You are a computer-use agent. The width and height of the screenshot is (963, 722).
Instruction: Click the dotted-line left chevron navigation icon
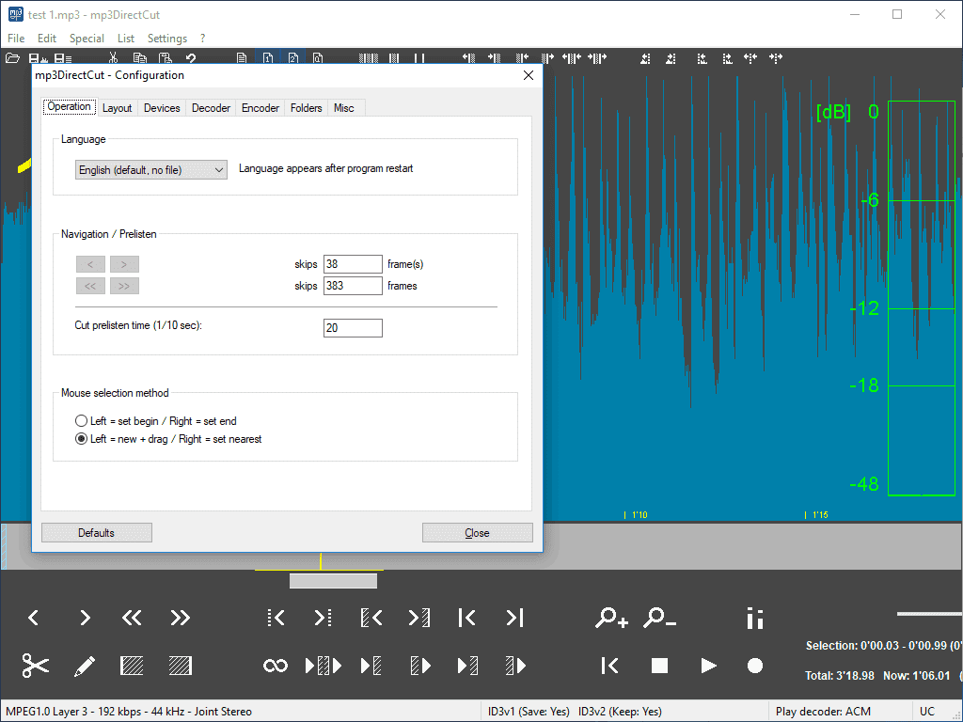point(276,618)
